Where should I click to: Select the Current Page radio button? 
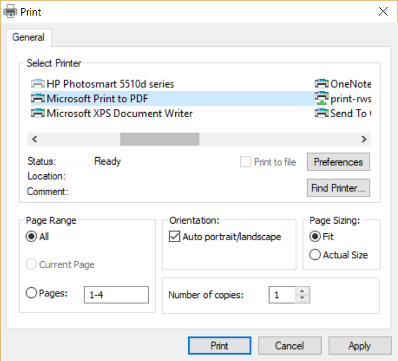coord(31,264)
